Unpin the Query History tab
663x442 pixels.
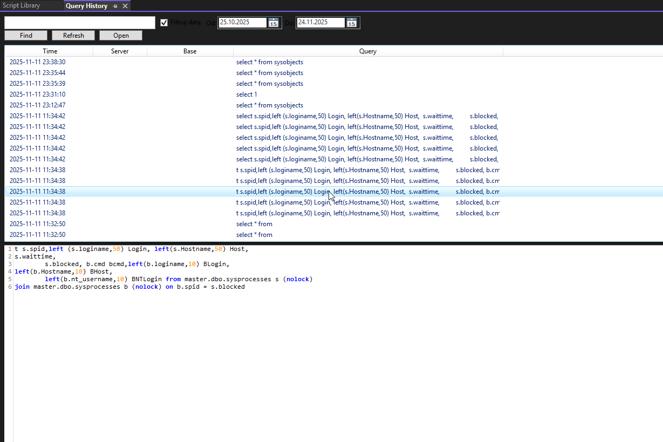coord(115,6)
